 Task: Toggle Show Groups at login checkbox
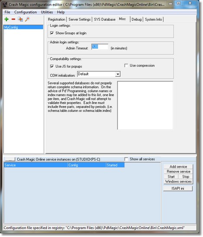pos(52,33)
